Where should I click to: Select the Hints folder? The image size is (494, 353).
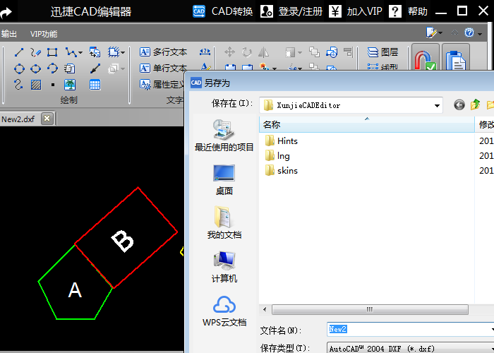pos(282,141)
